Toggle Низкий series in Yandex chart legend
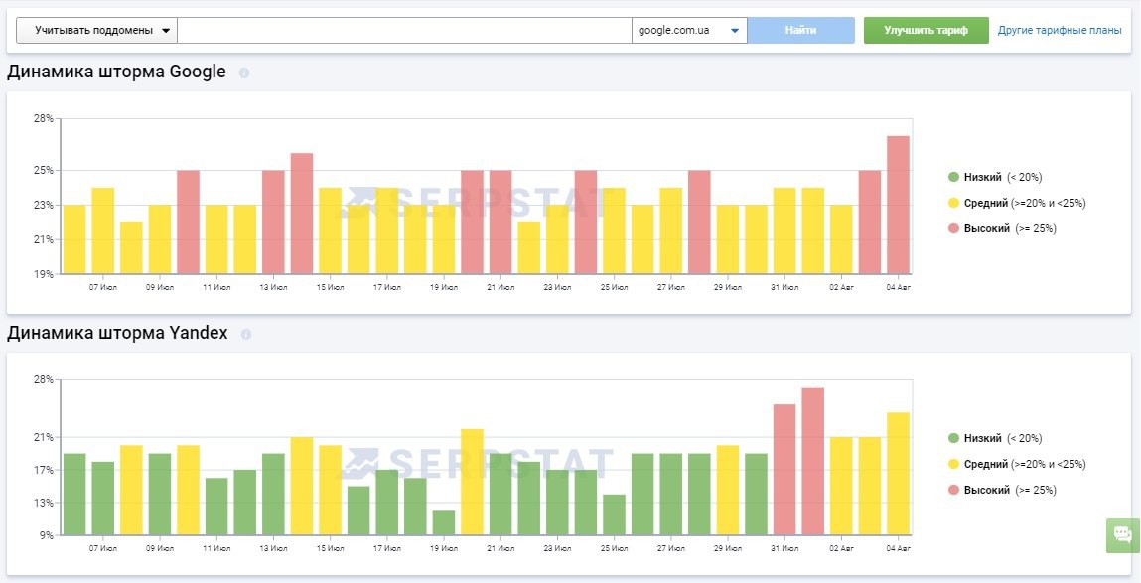 995,438
